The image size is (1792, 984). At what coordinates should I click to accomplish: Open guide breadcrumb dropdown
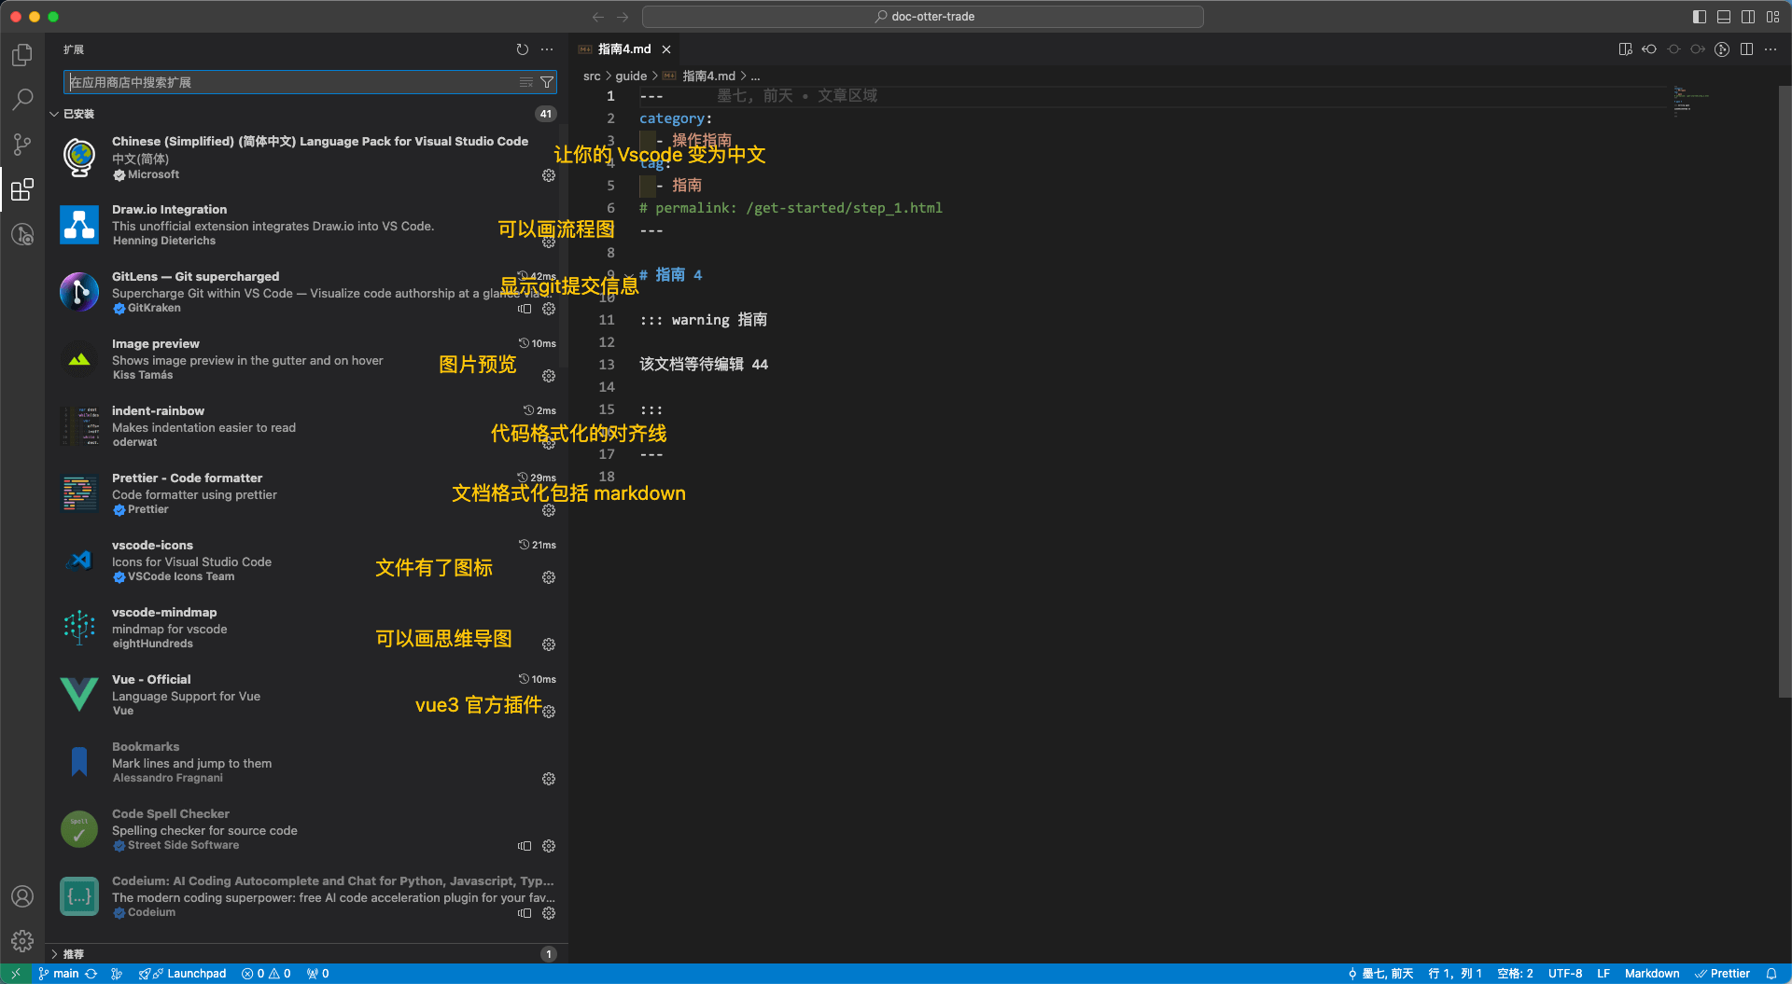[x=631, y=76]
